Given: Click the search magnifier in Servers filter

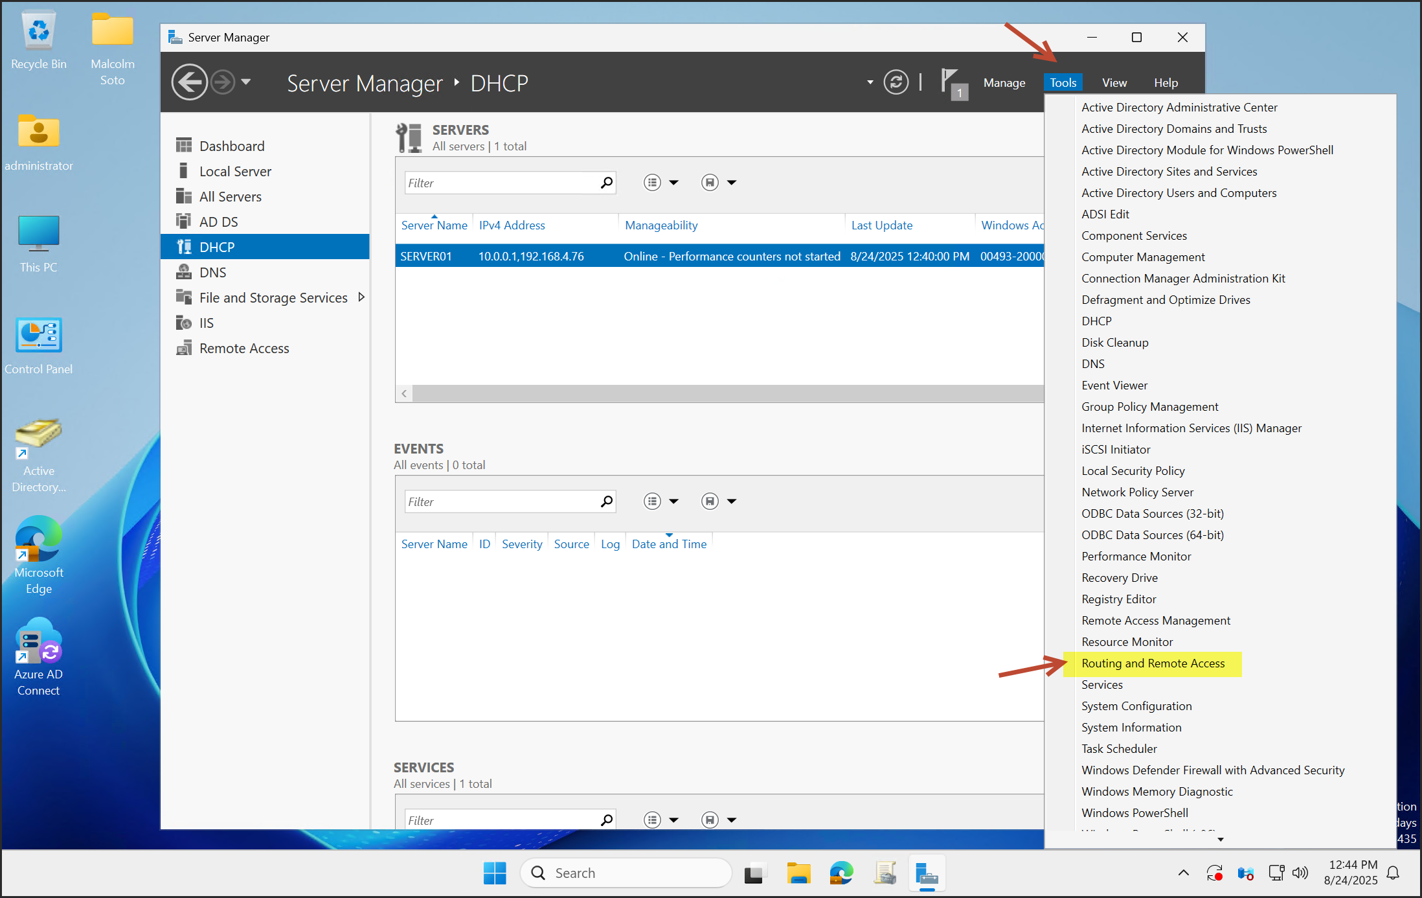Looking at the screenshot, I should (606, 183).
